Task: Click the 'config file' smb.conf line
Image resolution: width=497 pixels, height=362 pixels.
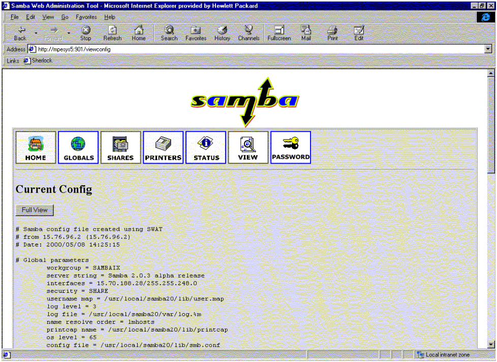Action: point(133,345)
